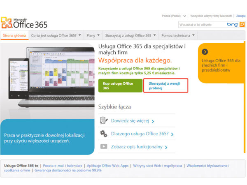Screen dimensions: 247x185
Task: Click the video play icon beside Zobacz opis
Action: tap(104, 146)
